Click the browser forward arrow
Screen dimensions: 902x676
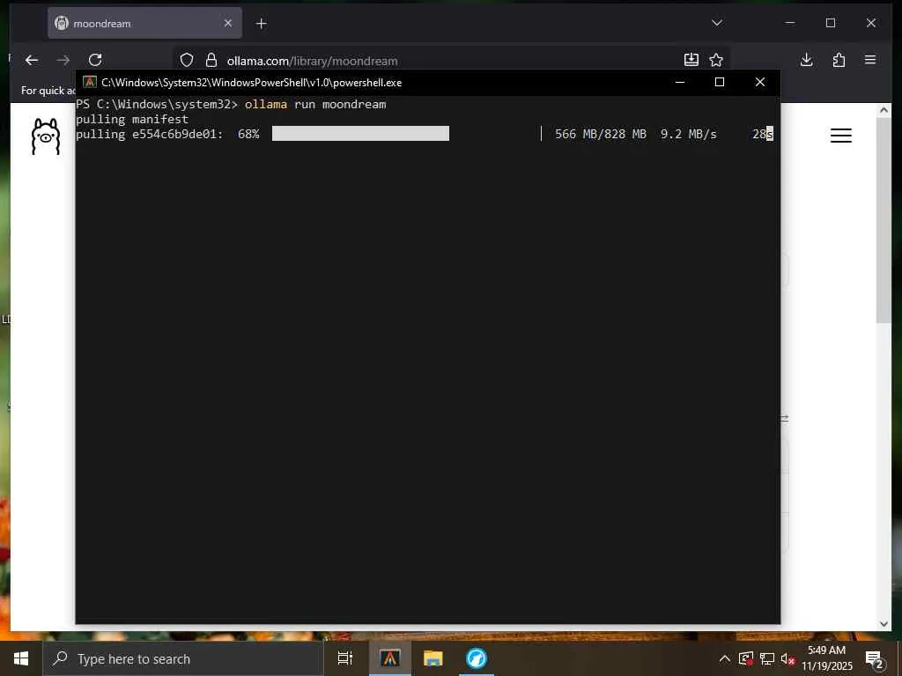coord(63,61)
